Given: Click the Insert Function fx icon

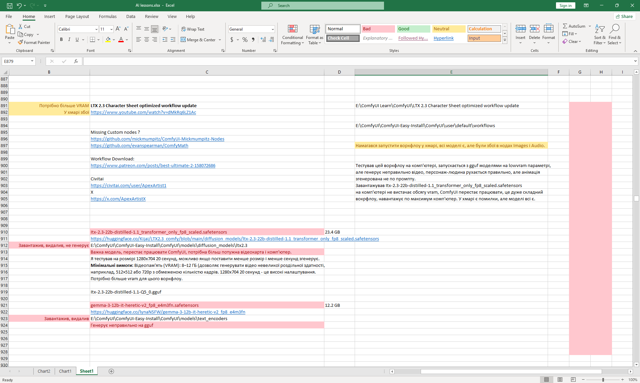Looking at the screenshot, I should (x=76, y=61).
